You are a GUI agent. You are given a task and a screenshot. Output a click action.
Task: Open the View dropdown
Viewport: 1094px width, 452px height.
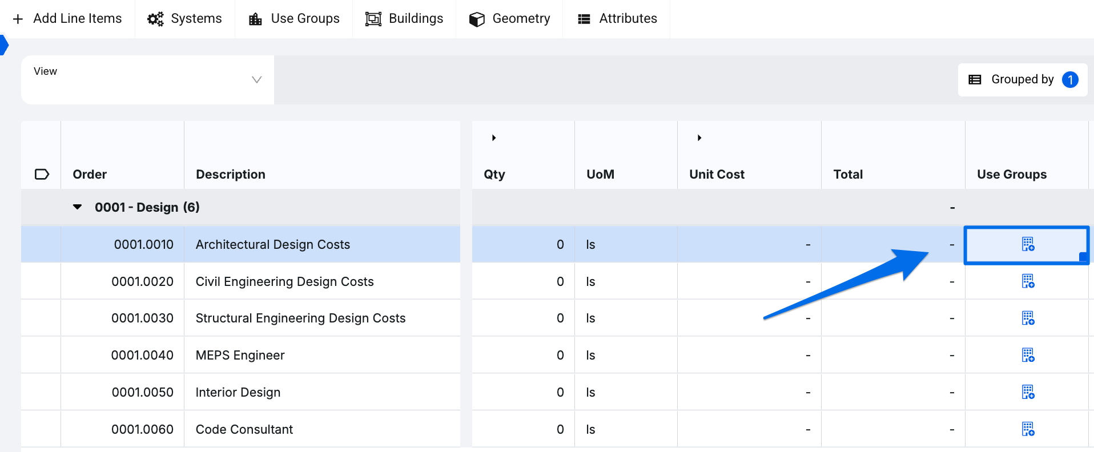147,80
